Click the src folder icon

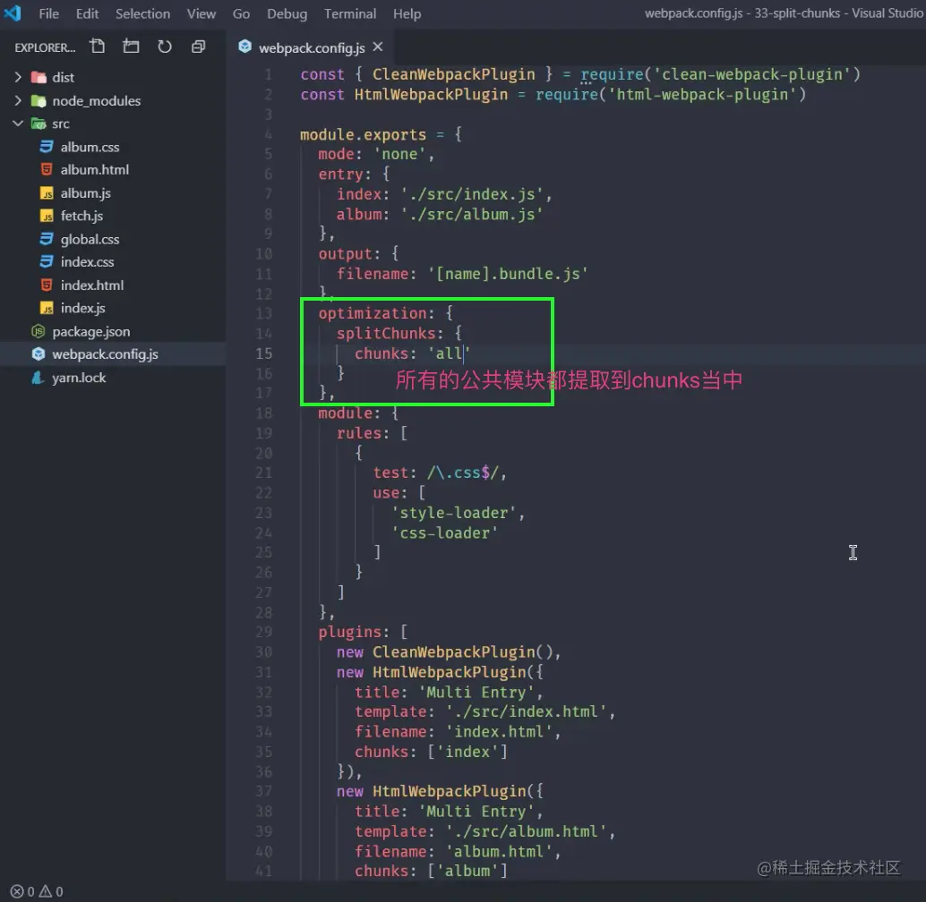click(x=39, y=123)
